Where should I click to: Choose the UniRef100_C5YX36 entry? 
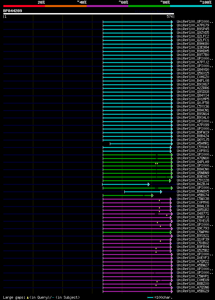[x=193, y=107]
